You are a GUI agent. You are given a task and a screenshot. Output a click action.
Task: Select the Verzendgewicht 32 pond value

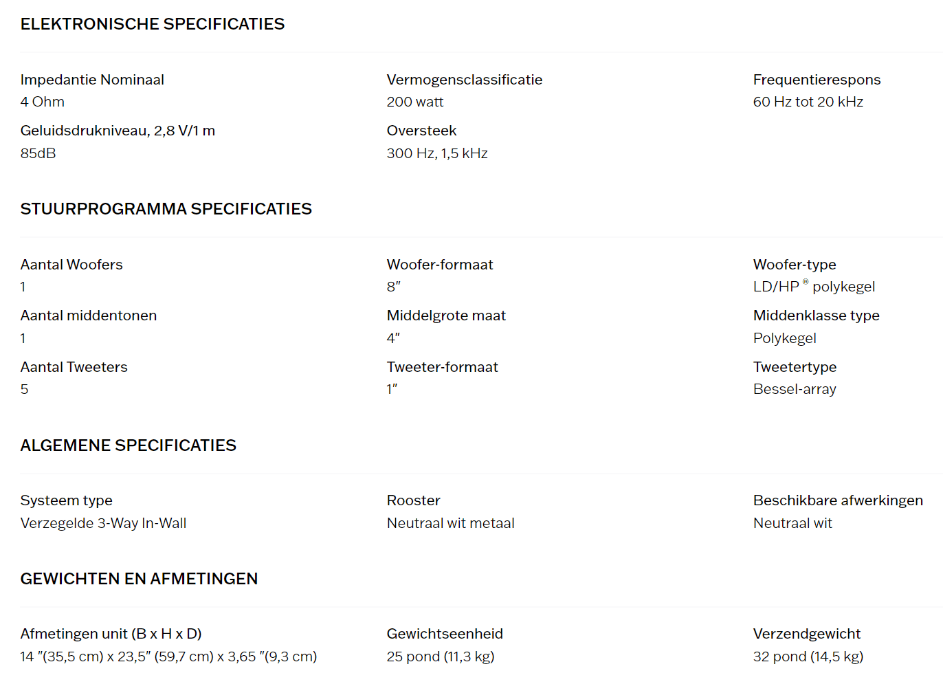click(808, 657)
